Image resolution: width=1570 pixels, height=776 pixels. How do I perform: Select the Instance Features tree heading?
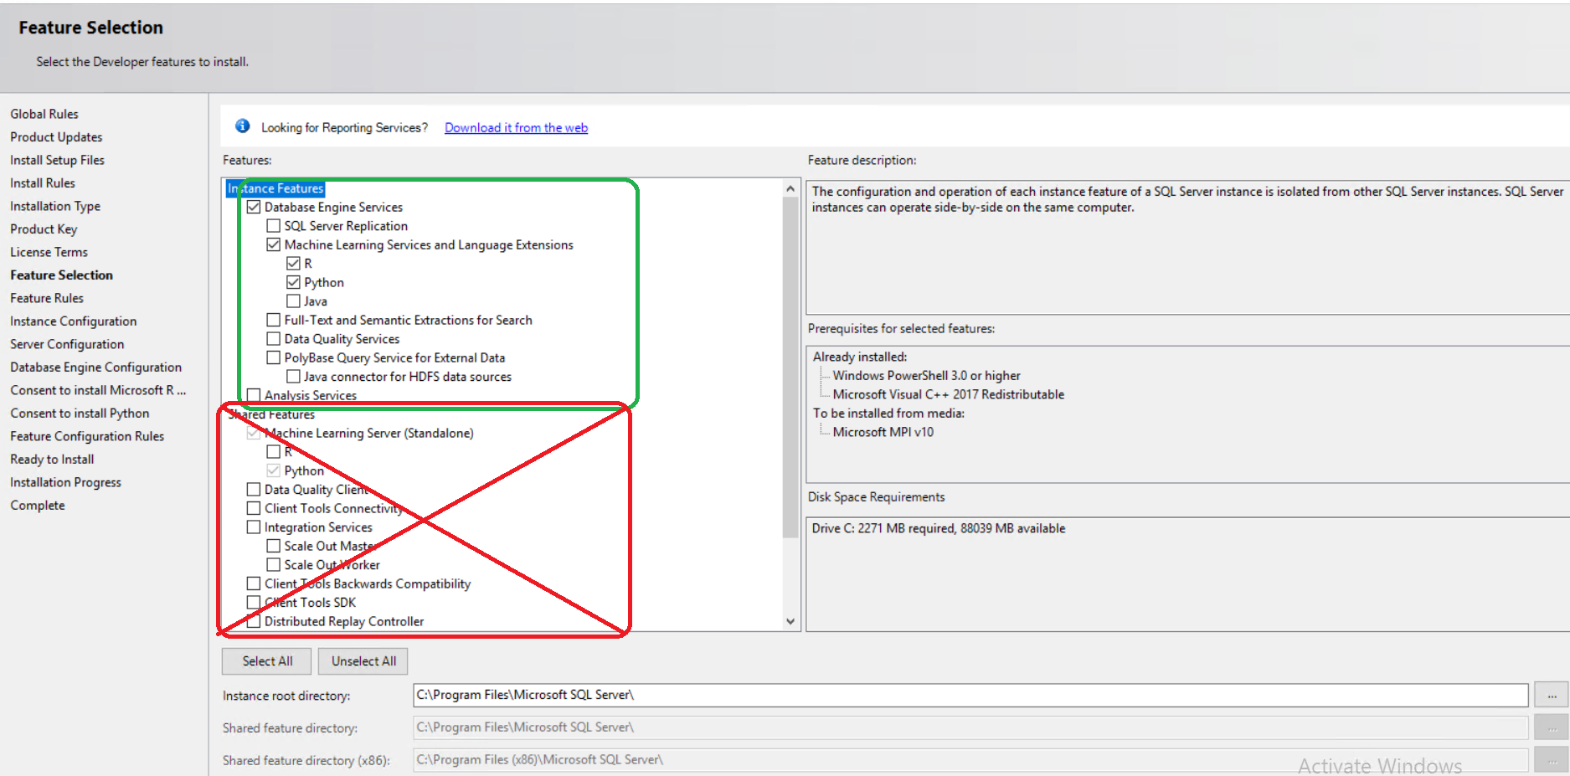[275, 188]
